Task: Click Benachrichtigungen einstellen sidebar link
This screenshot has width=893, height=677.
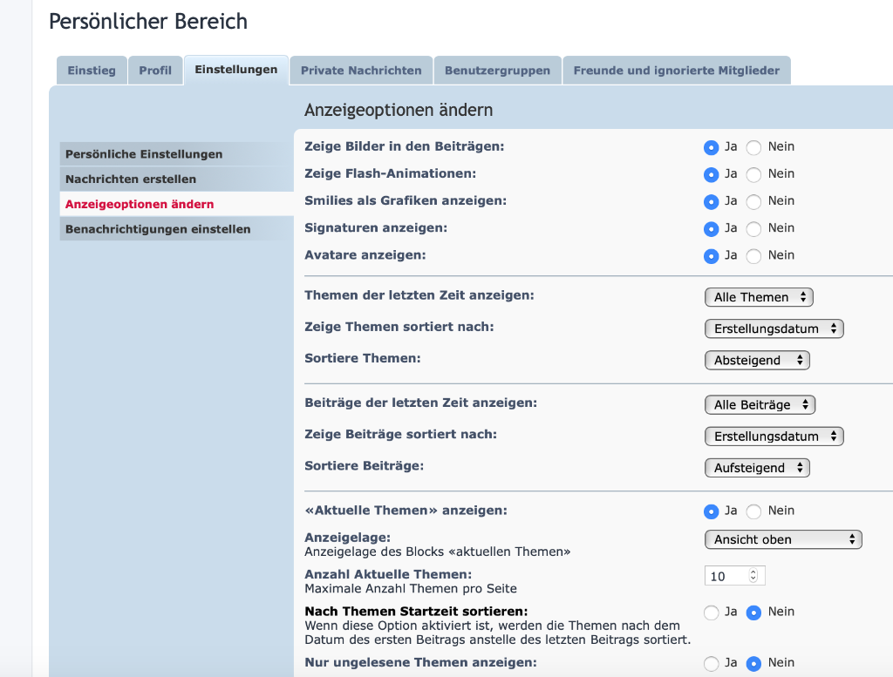Action: tap(158, 229)
